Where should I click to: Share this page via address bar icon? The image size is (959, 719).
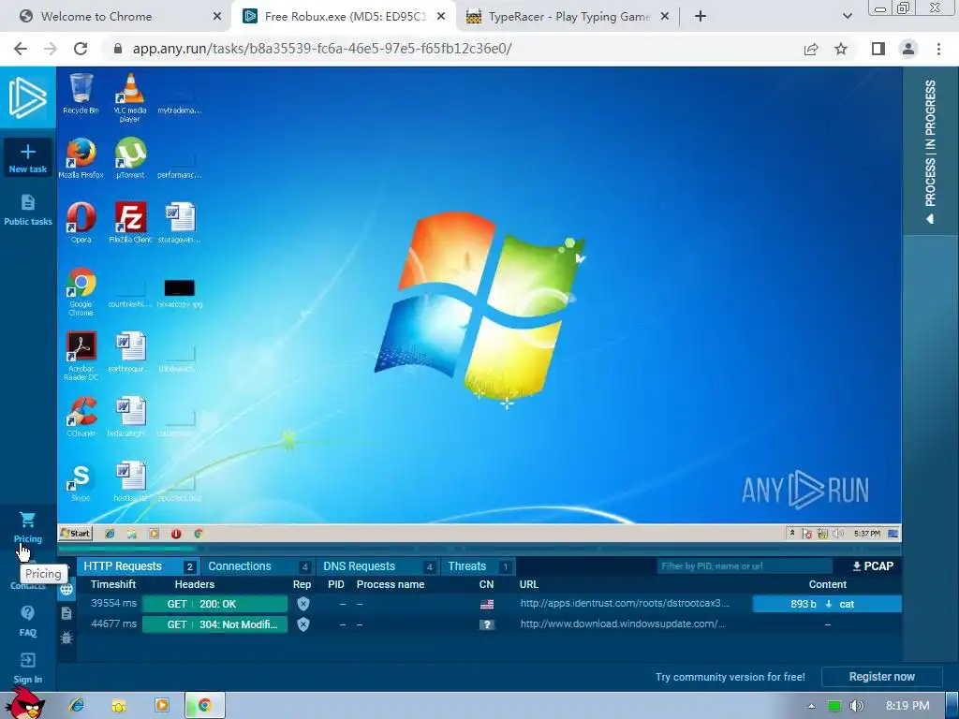[x=811, y=49]
